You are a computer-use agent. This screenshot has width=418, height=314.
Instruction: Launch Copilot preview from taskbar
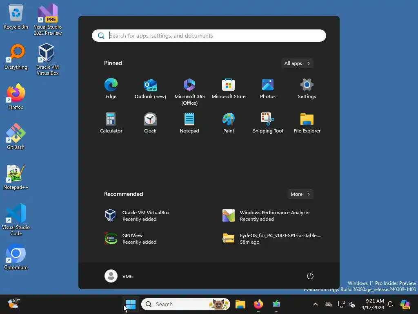(405, 304)
